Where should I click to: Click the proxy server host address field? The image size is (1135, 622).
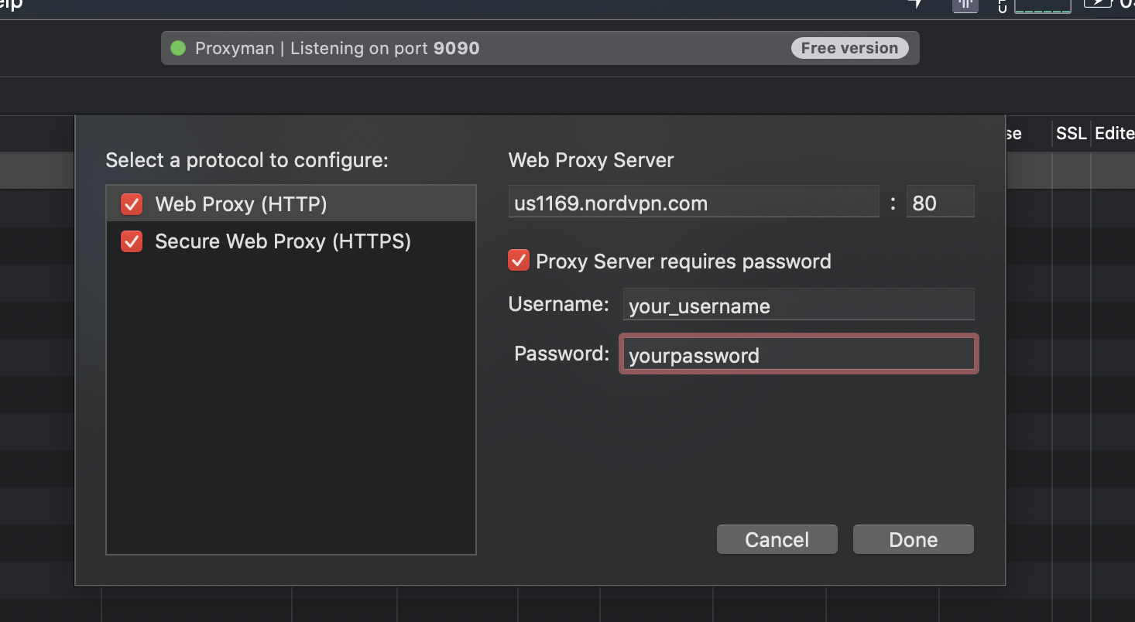pyautogui.click(x=694, y=203)
